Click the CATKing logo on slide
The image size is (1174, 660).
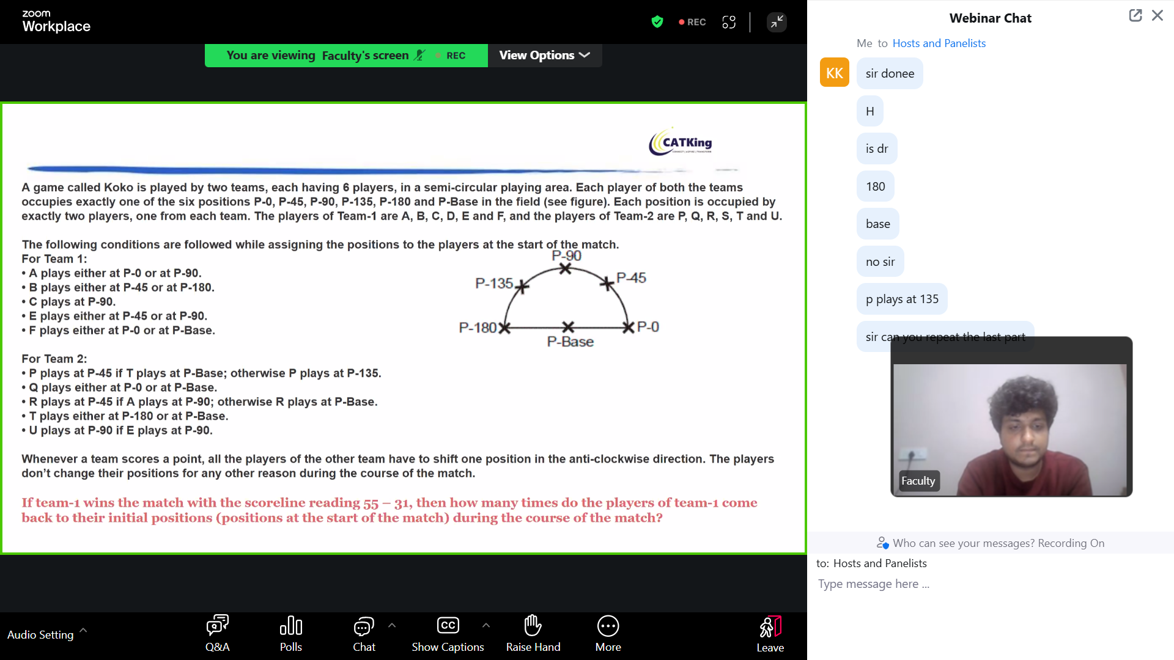pos(681,142)
